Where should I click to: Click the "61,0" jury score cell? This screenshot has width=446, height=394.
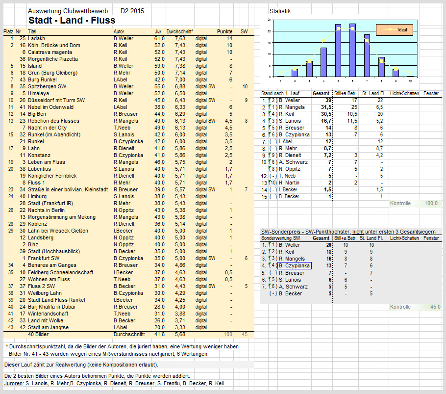point(159,38)
